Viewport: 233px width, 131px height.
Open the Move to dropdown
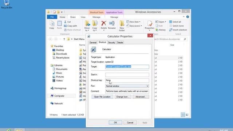click(x=87, y=26)
